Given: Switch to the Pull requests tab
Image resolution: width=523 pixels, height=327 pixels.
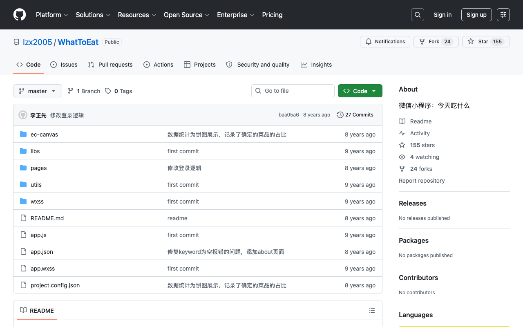Looking at the screenshot, I should coord(110,65).
